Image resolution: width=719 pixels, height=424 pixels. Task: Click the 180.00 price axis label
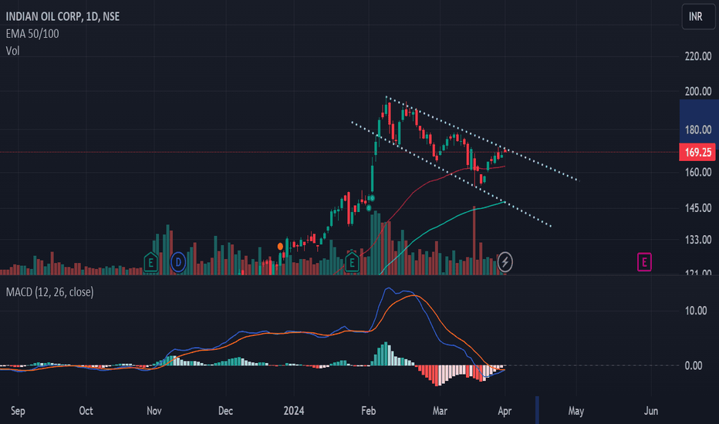click(698, 130)
